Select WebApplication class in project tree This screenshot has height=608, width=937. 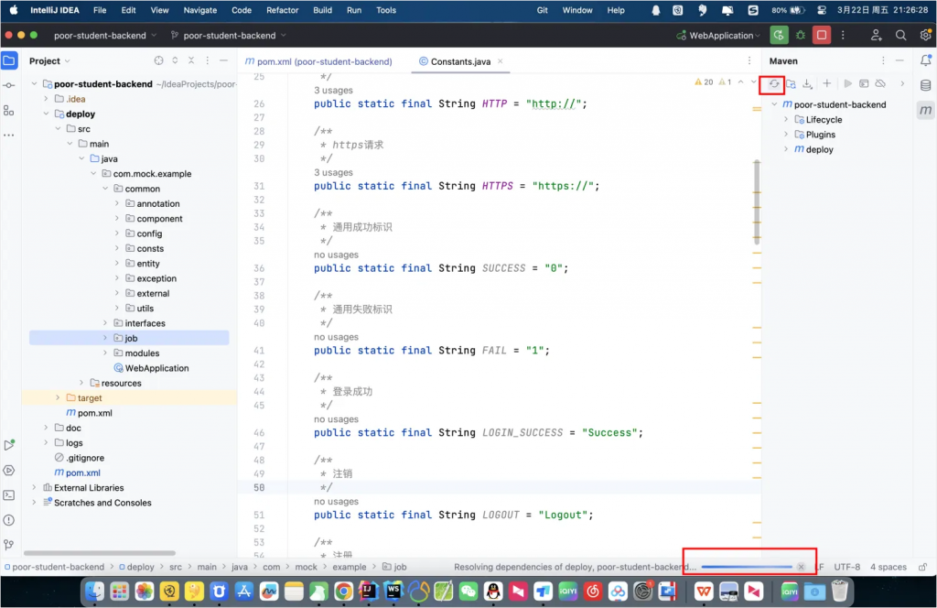[156, 368]
